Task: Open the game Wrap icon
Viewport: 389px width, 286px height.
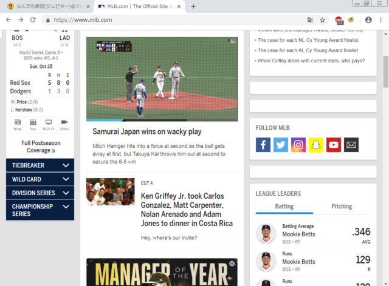Action: coord(18,125)
